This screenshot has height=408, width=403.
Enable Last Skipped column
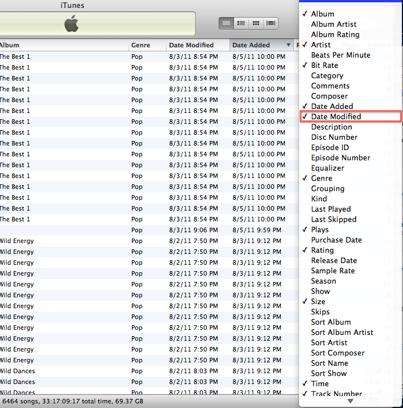pos(350,219)
